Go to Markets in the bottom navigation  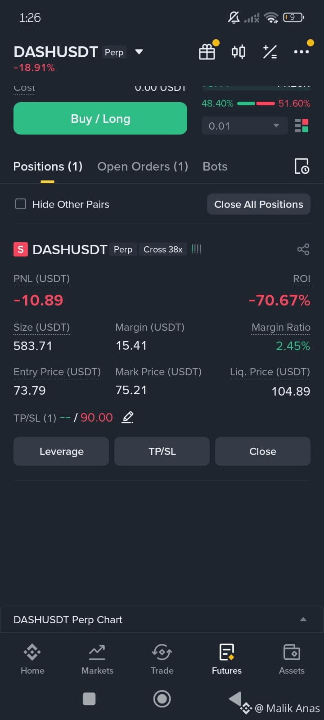[x=97, y=659]
